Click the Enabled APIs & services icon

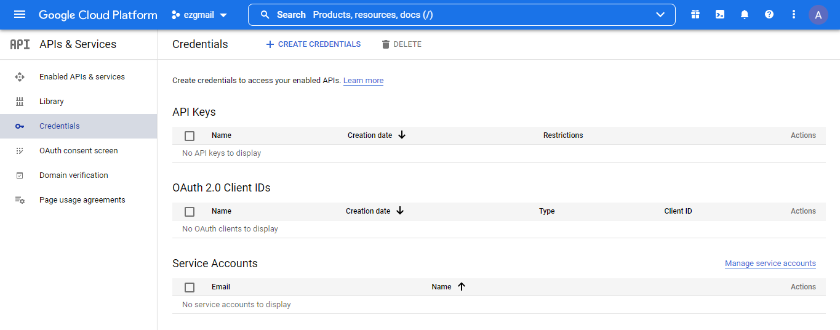point(20,77)
